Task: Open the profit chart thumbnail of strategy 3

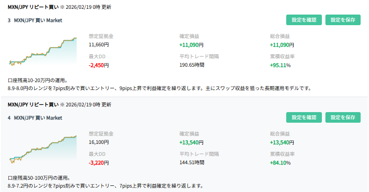Action: coord(43,51)
